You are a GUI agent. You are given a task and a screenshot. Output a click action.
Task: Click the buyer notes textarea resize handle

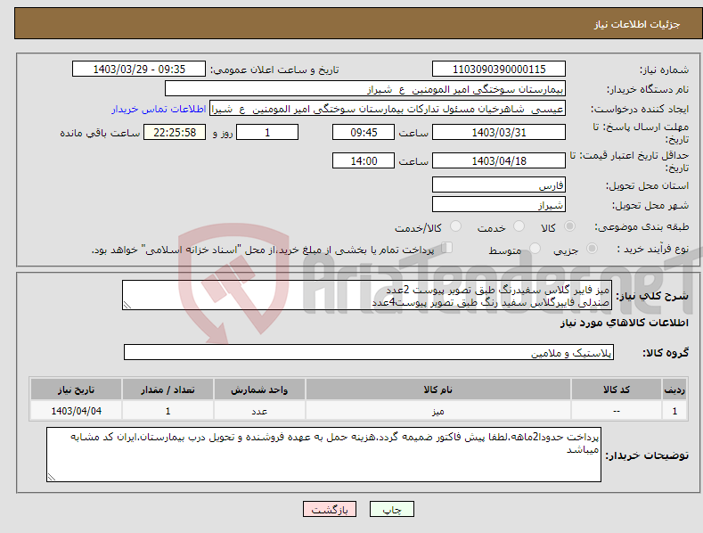52,477
